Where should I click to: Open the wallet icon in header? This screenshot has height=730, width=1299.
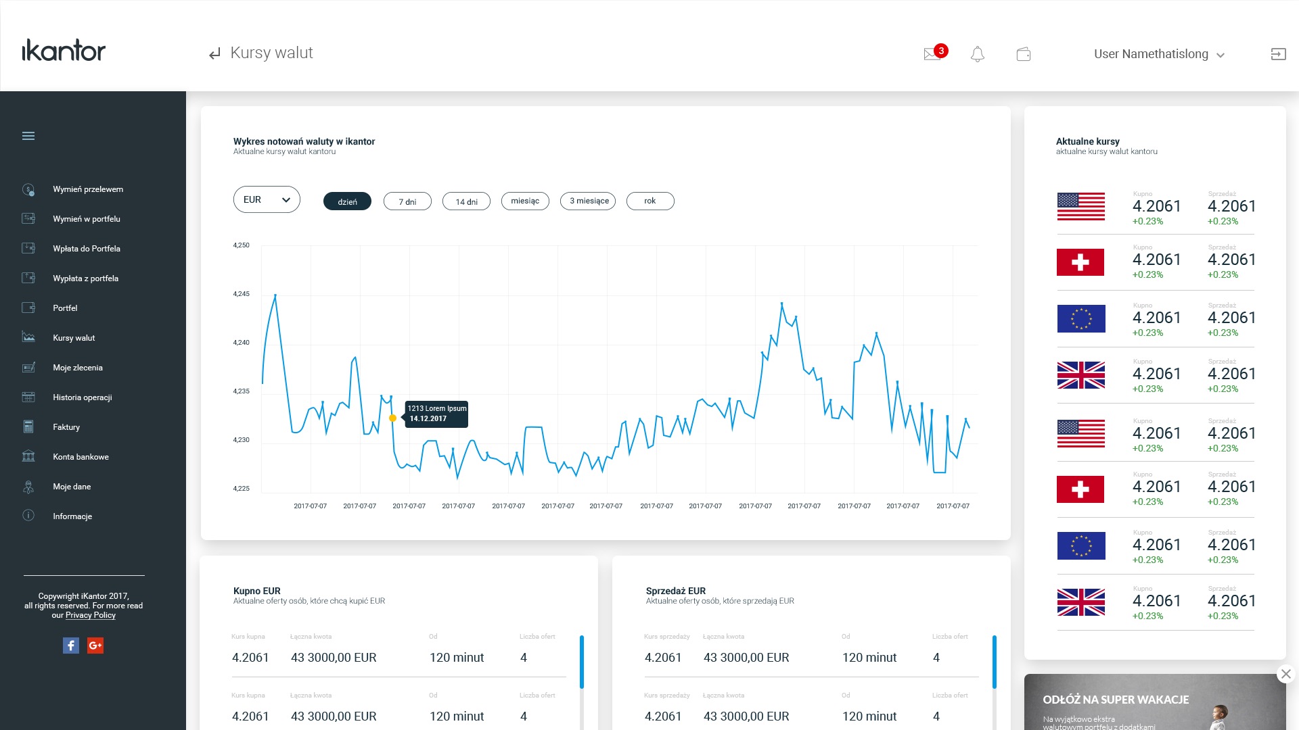(x=1024, y=54)
